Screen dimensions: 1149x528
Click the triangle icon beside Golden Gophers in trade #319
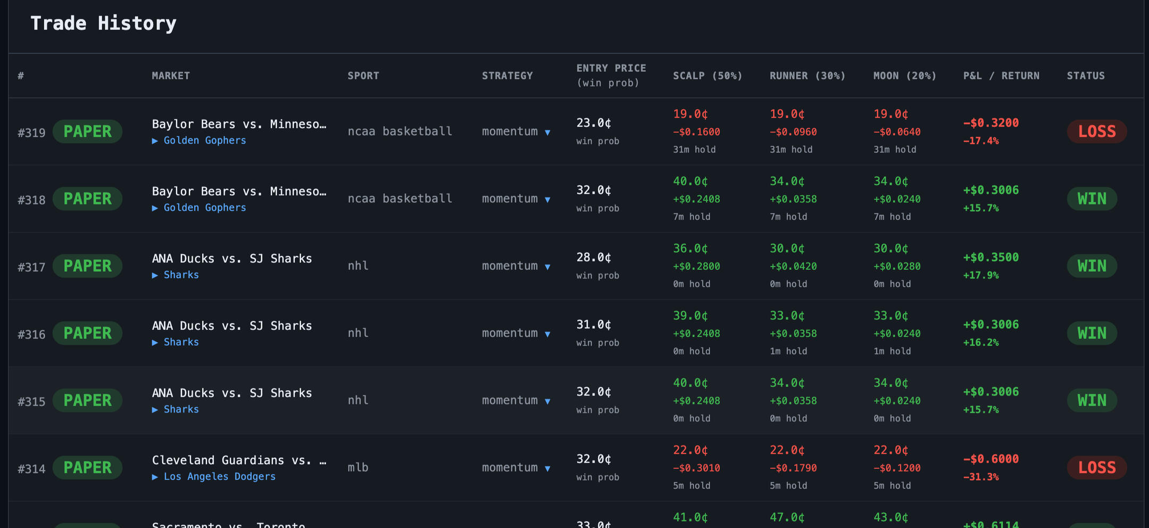pos(155,141)
